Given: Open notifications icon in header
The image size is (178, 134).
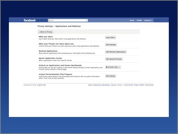Looking at the screenshot, I should click(45, 20).
